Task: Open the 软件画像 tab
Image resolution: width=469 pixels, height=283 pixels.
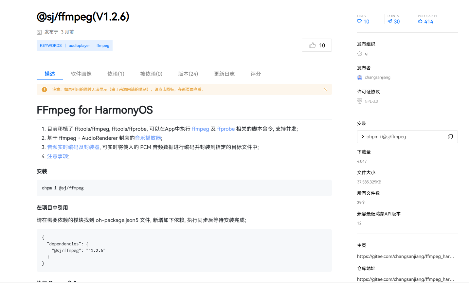Action: [x=81, y=74]
